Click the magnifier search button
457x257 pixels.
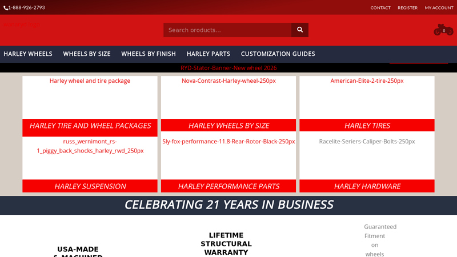tap(300, 30)
